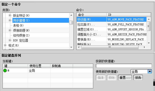Select the 格式(R) category

(x=13, y=45)
